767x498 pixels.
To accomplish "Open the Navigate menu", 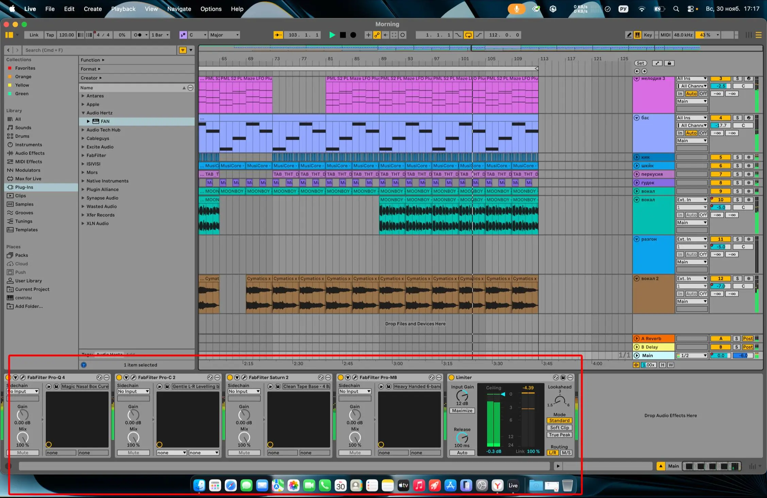I will click(179, 9).
